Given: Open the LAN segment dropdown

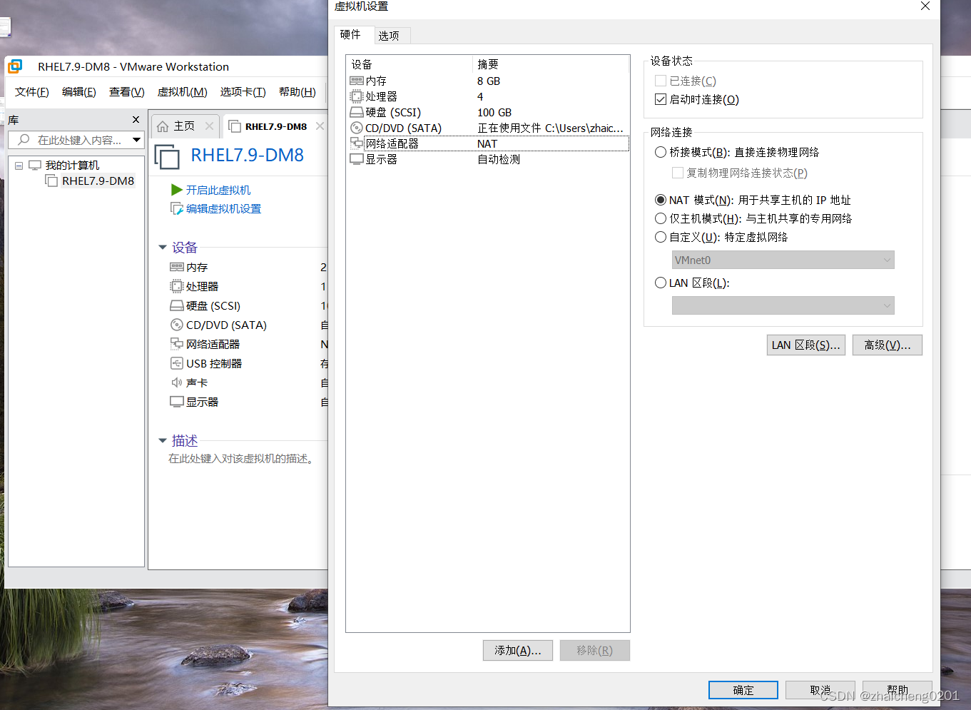Looking at the screenshot, I should coord(783,305).
